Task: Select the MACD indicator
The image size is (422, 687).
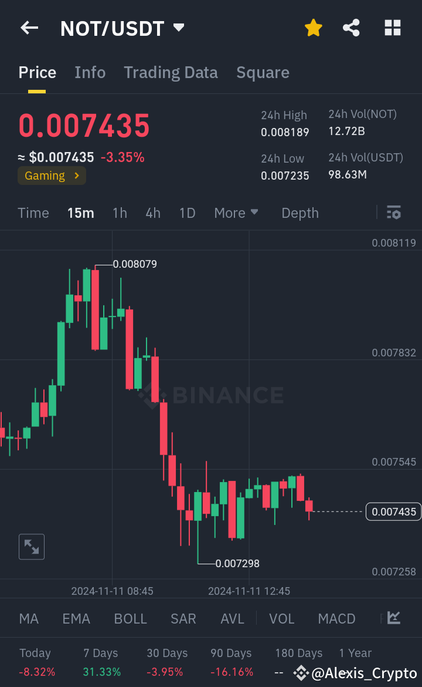Action: point(336,618)
